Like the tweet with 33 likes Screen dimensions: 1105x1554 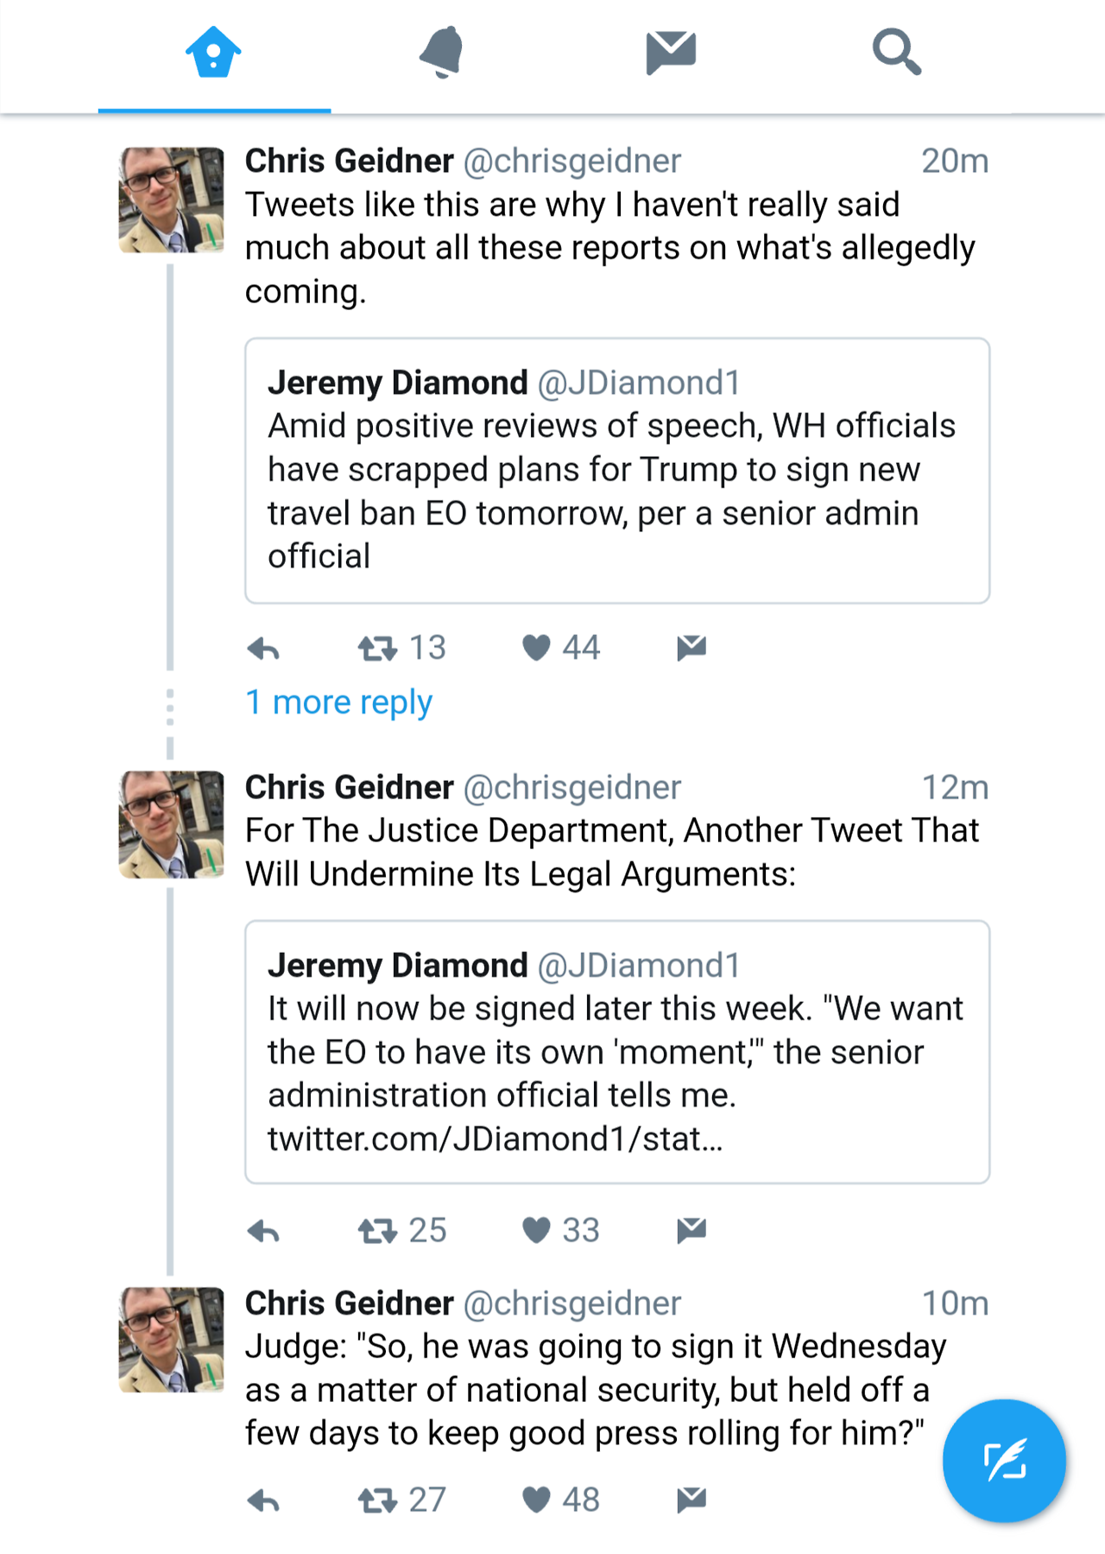click(x=536, y=1231)
